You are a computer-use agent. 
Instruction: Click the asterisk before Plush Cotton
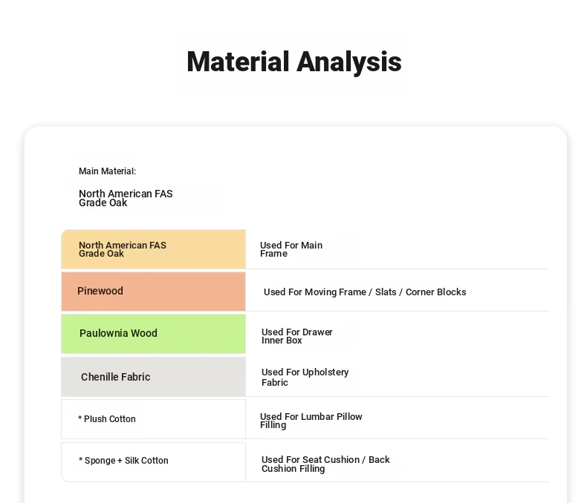[80, 418]
